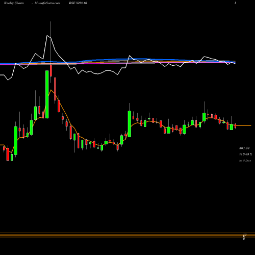Screen dimensions: 255x255
Task: Click the tallest green candlestick at the price peak
Action: (47, 94)
